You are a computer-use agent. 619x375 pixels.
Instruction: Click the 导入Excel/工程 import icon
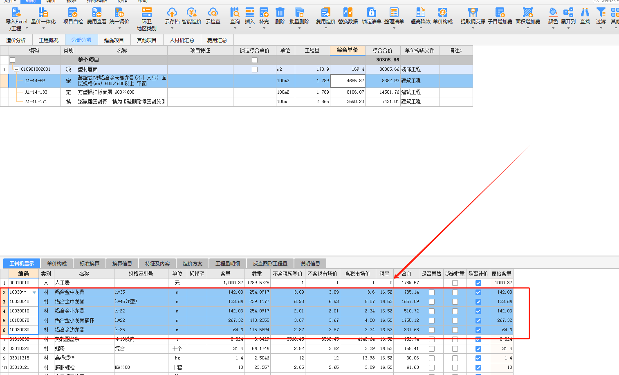point(16,13)
